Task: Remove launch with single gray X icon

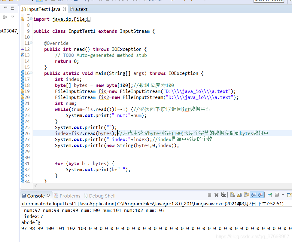Action: (x=216, y=195)
